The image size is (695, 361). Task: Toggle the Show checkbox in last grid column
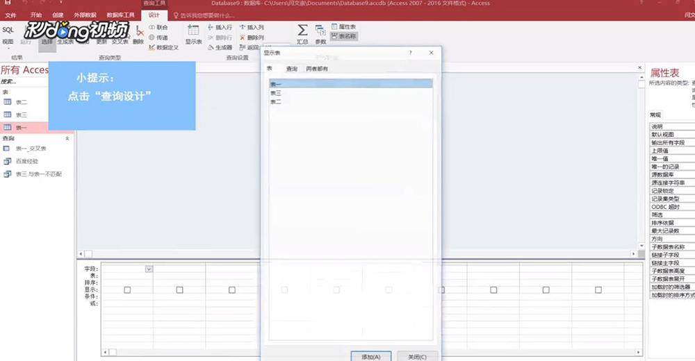[598, 289]
